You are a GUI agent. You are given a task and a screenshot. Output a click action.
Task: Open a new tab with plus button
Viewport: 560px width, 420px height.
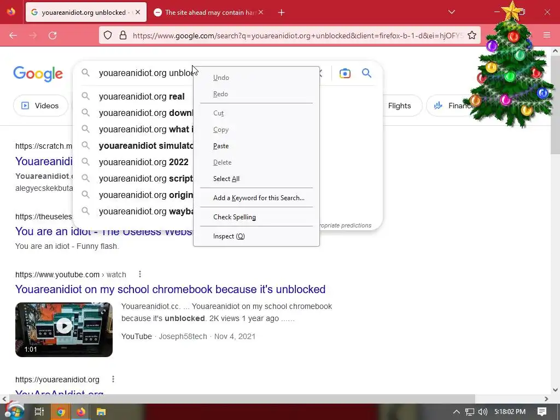(x=282, y=13)
